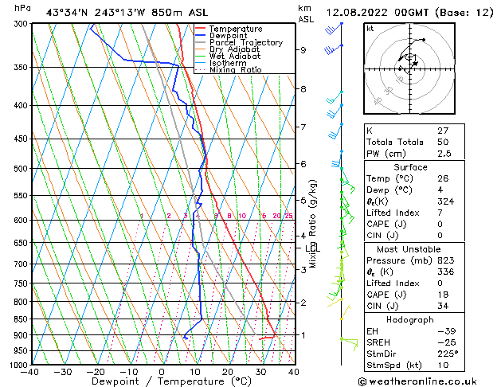Image resolution: width=501 pixels, height=387 pixels.
Task: Click the 'kt' label in the hodograph
Action: 370,29
